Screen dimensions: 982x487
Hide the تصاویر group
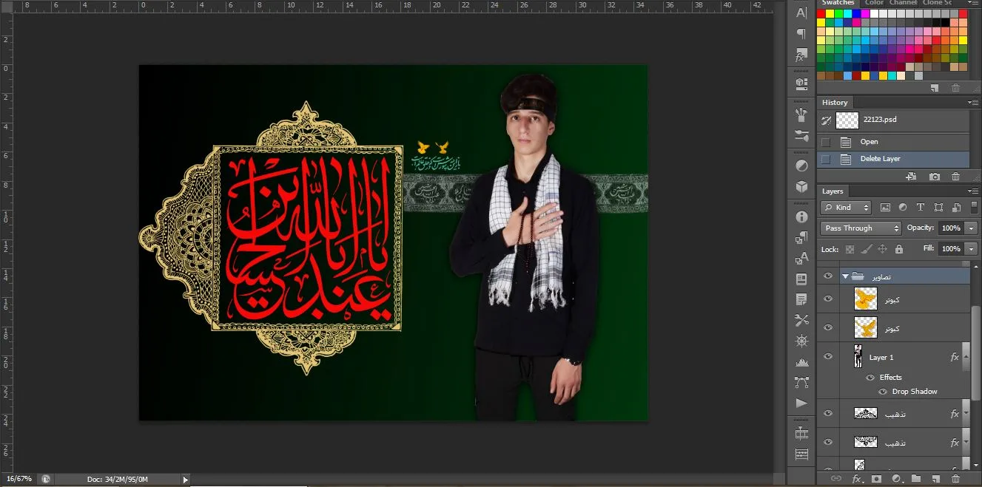(x=828, y=276)
